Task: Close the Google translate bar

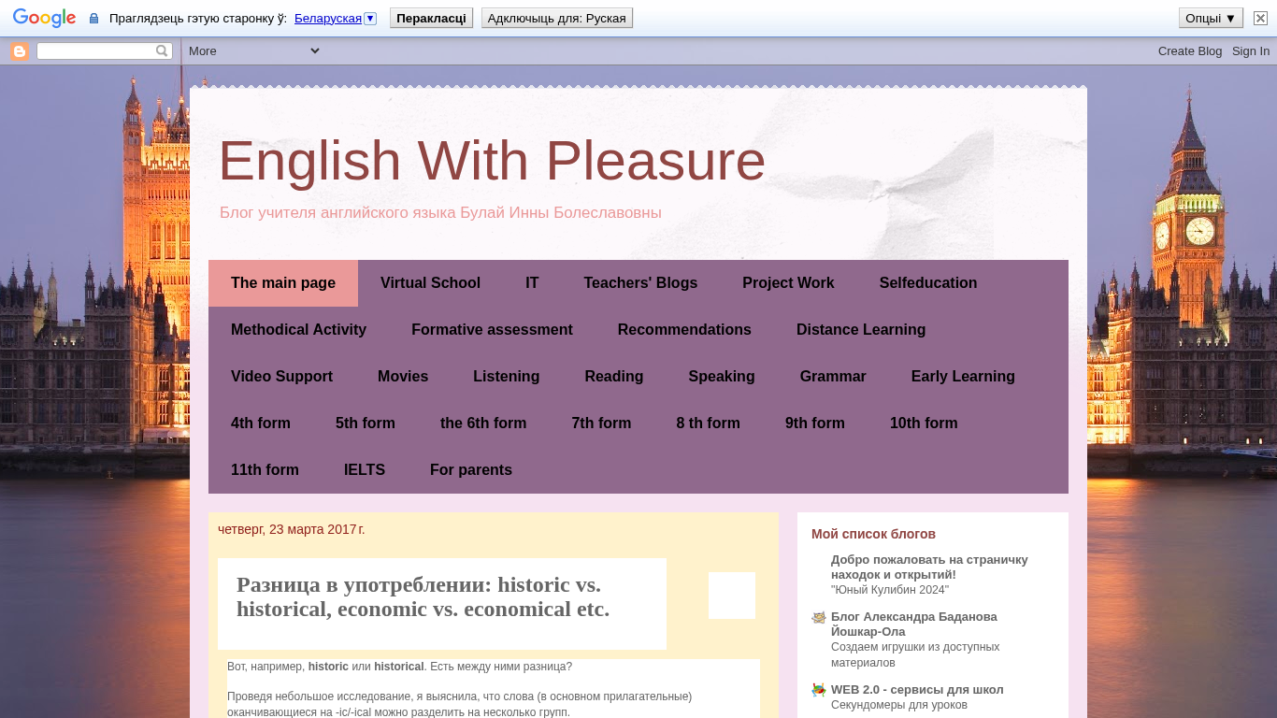Action: click(x=1260, y=18)
